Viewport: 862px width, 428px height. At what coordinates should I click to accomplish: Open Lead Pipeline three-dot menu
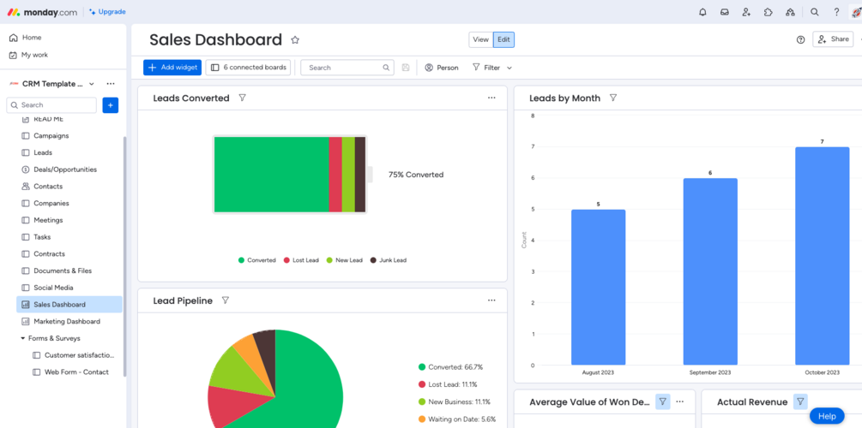(x=491, y=300)
